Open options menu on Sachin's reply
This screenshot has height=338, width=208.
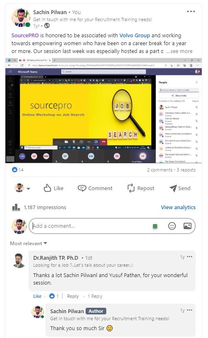click(189, 310)
